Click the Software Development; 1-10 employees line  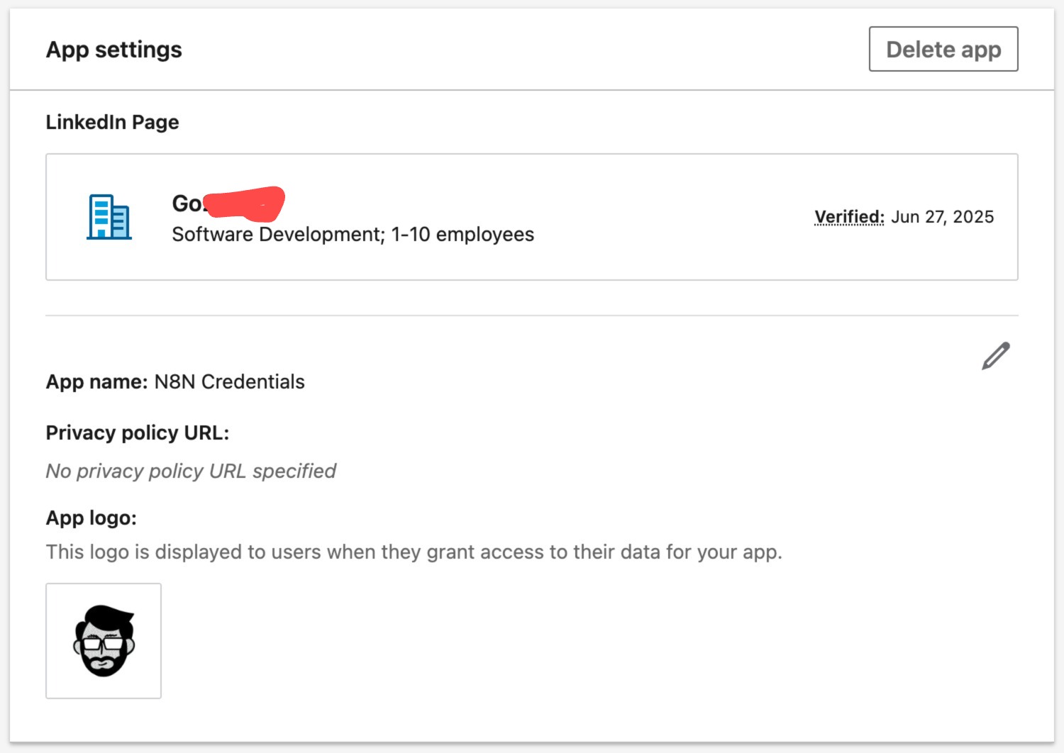pos(353,235)
